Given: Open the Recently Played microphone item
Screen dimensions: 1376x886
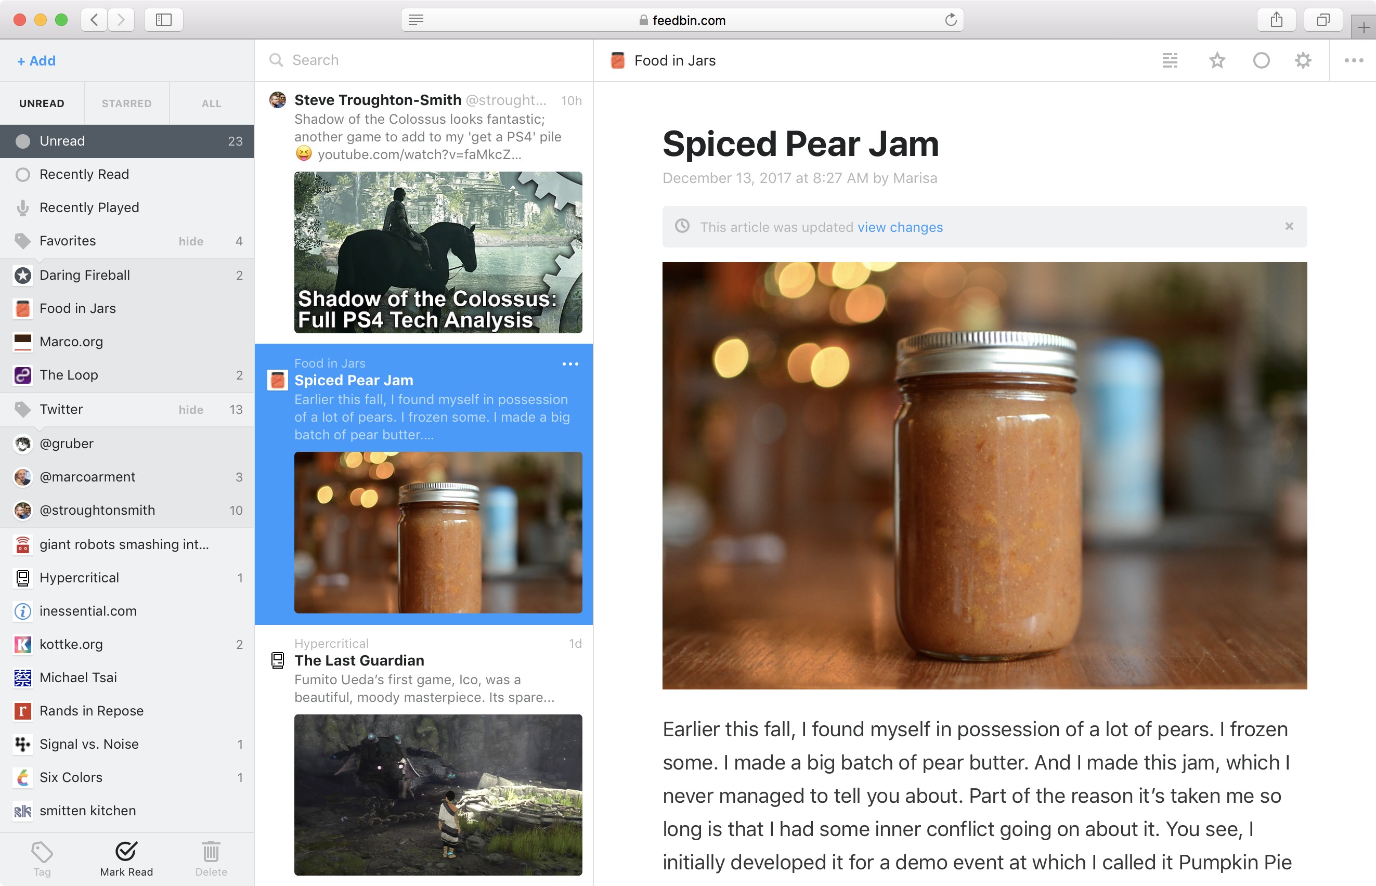Looking at the screenshot, I should click(x=88, y=207).
